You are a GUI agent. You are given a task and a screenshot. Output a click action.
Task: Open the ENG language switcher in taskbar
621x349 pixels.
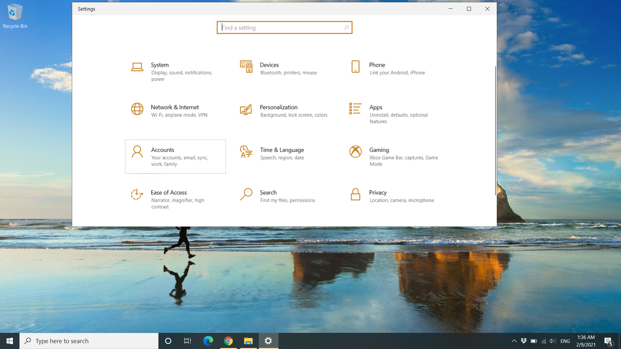coord(565,341)
